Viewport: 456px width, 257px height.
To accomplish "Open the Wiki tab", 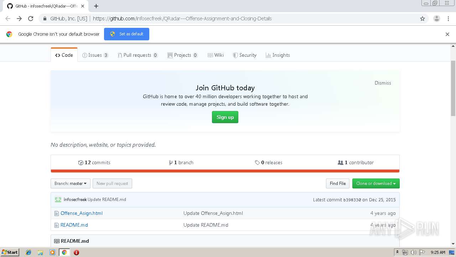I will click(216, 55).
